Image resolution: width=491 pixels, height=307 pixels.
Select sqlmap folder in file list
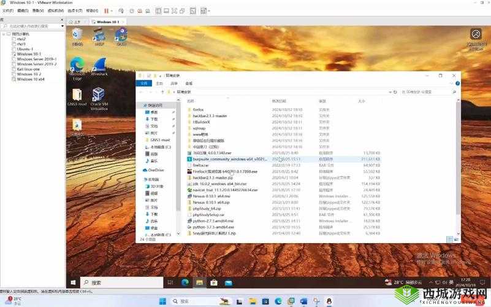pos(199,128)
